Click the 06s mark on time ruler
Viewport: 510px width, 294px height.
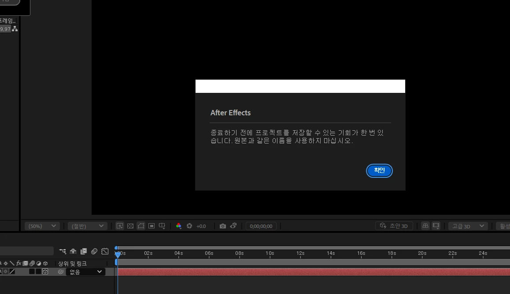[x=209, y=253]
